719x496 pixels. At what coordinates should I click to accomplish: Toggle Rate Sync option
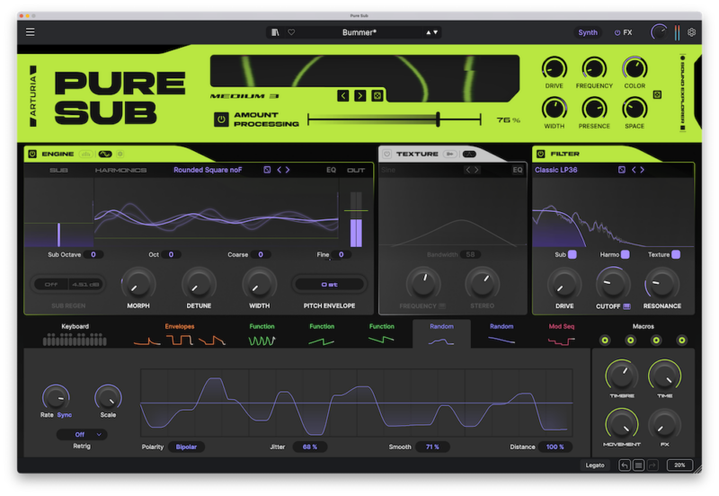(x=64, y=415)
